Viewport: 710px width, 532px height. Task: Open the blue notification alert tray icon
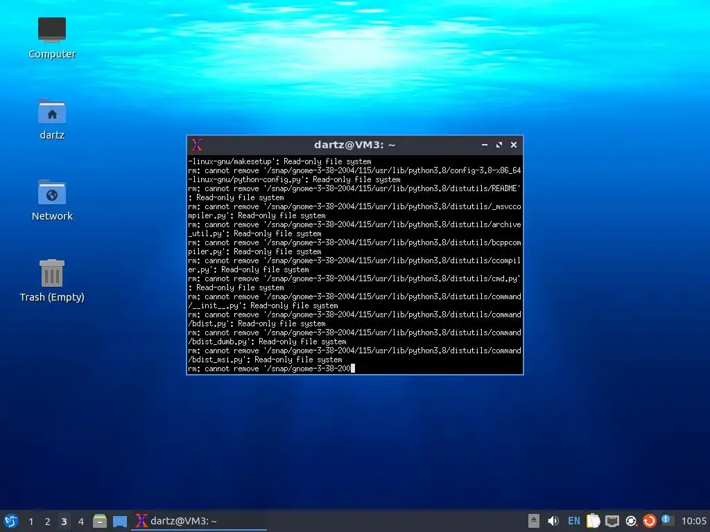click(667, 520)
